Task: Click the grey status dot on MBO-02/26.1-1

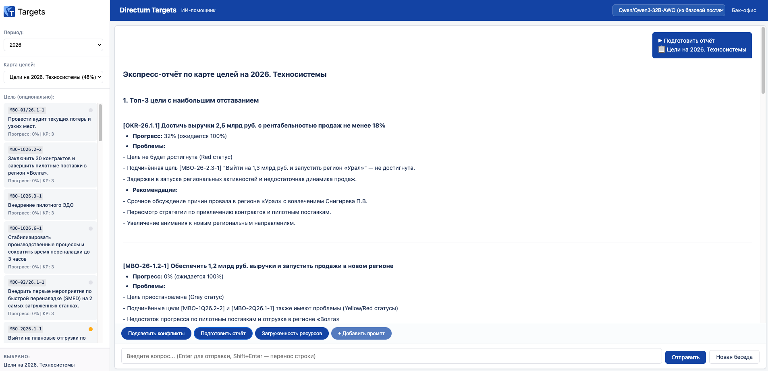Action: (x=91, y=282)
